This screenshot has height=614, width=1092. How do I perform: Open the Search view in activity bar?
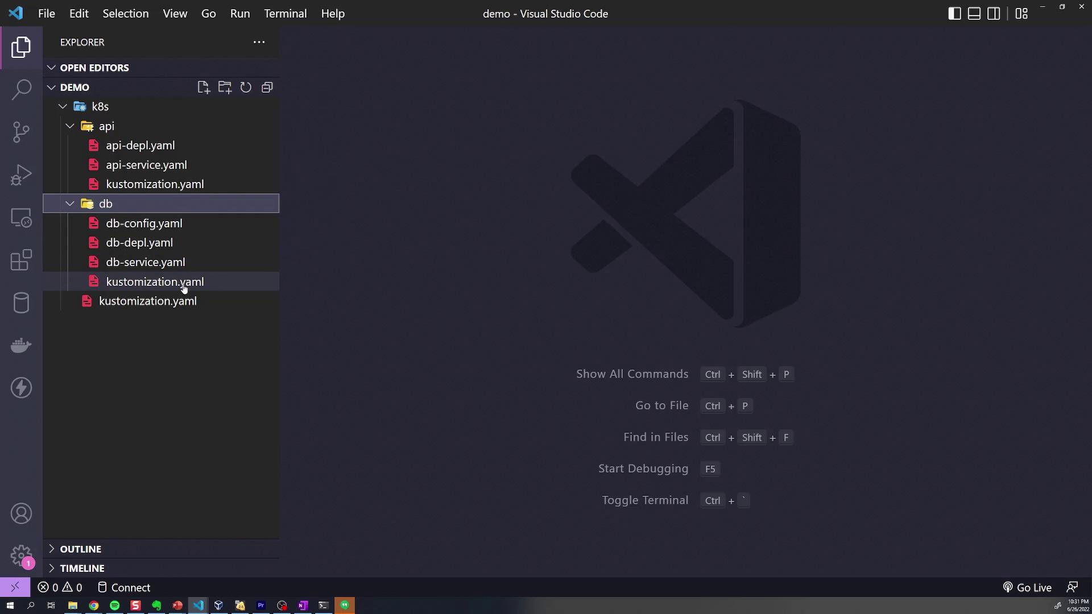pos(21,89)
